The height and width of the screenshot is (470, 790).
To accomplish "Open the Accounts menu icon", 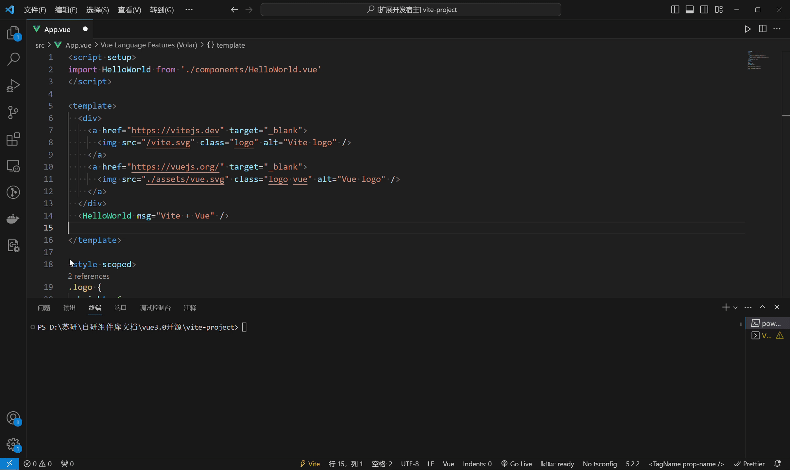I will [x=13, y=418].
